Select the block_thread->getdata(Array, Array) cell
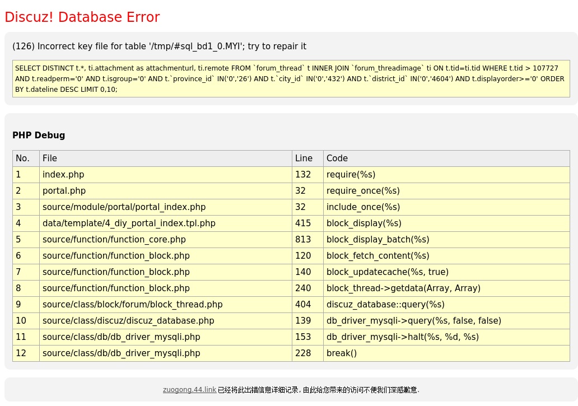578x406 pixels. 403,288
